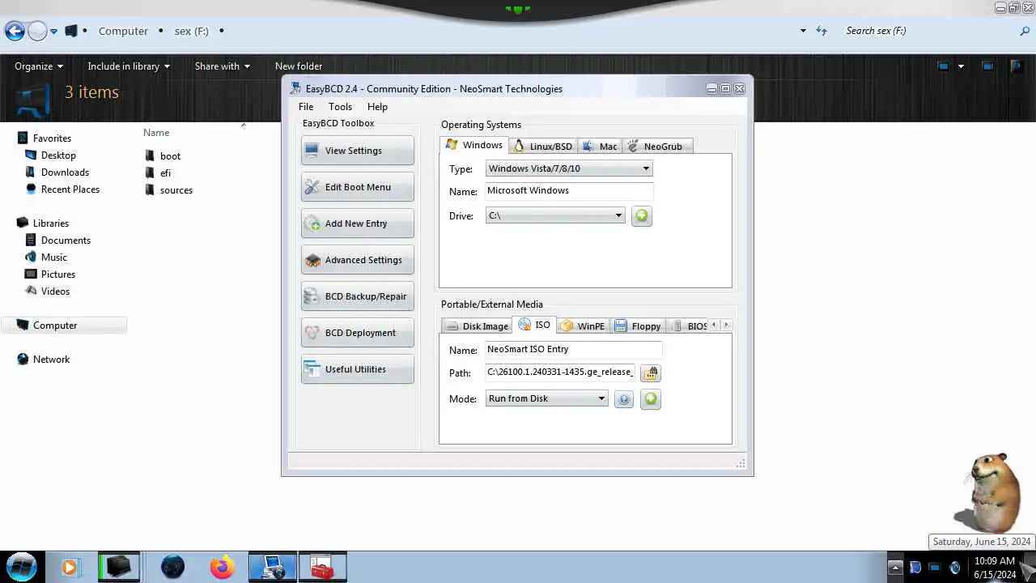1036x583 pixels.
Task: Click green add entry button beside Mode
Action: coord(650,399)
